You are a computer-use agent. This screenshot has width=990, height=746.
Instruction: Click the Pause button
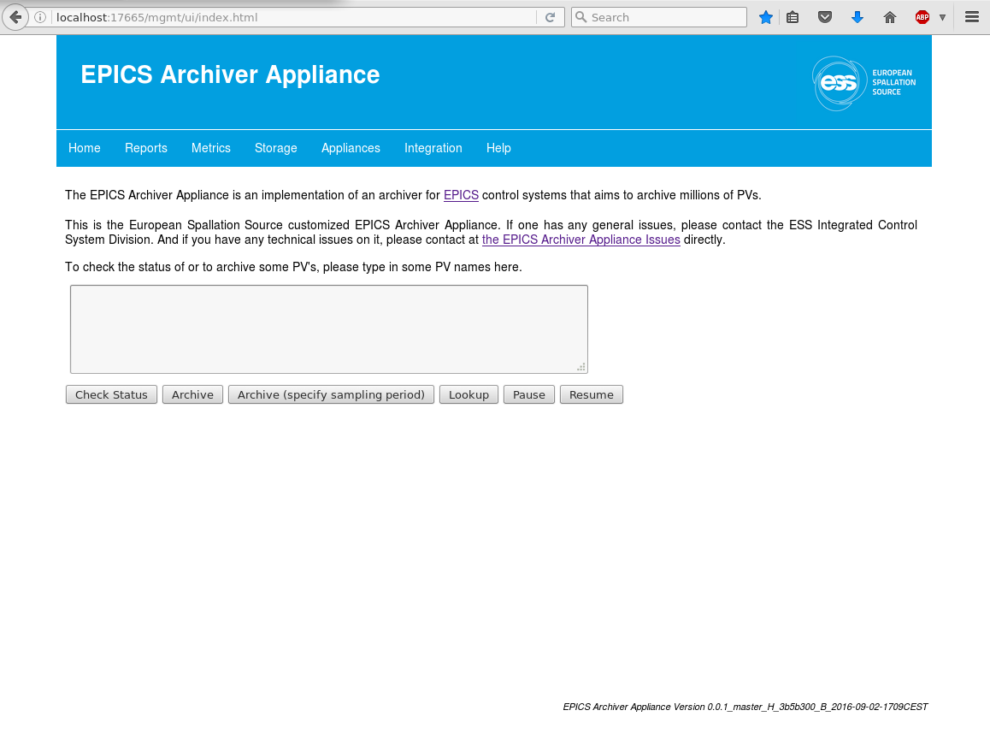[529, 394]
